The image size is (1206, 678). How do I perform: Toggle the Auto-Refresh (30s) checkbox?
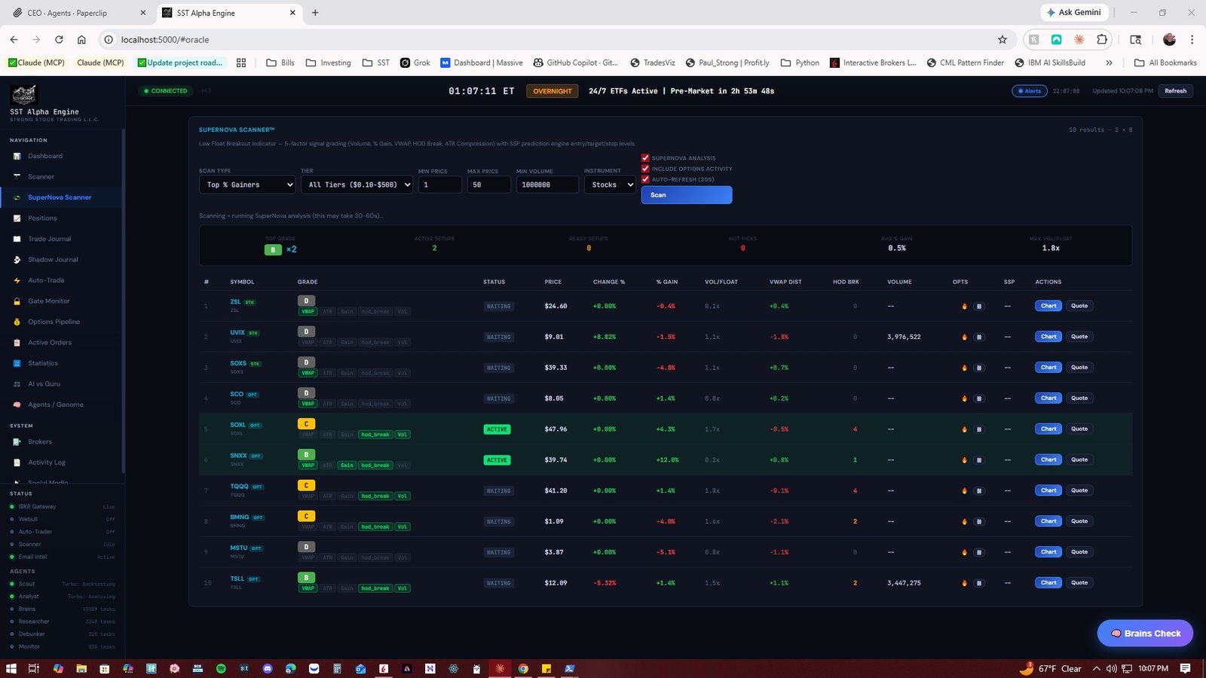tap(645, 179)
